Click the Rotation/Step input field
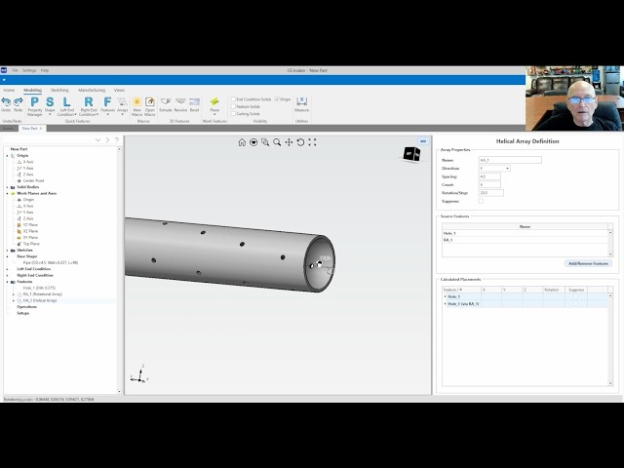 pos(491,193)
